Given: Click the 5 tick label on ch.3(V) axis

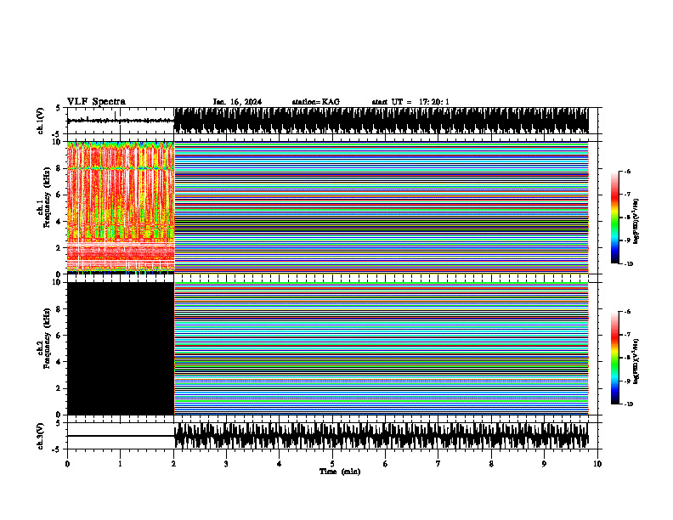Looking at the screenshot, I should pyautogui.click(x=59, y=423).
